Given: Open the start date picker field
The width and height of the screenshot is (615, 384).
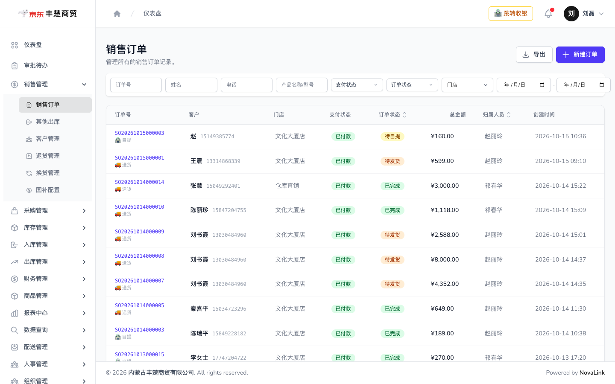Looking at the screenshot, I should click(x=524, y=85).
